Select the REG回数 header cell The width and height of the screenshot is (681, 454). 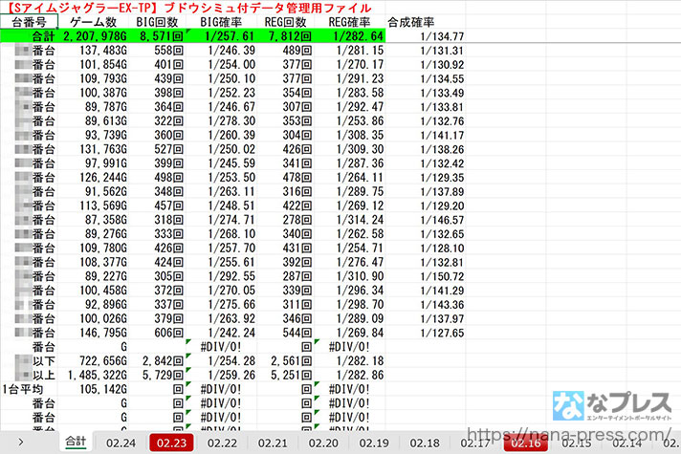pos(285,22)
